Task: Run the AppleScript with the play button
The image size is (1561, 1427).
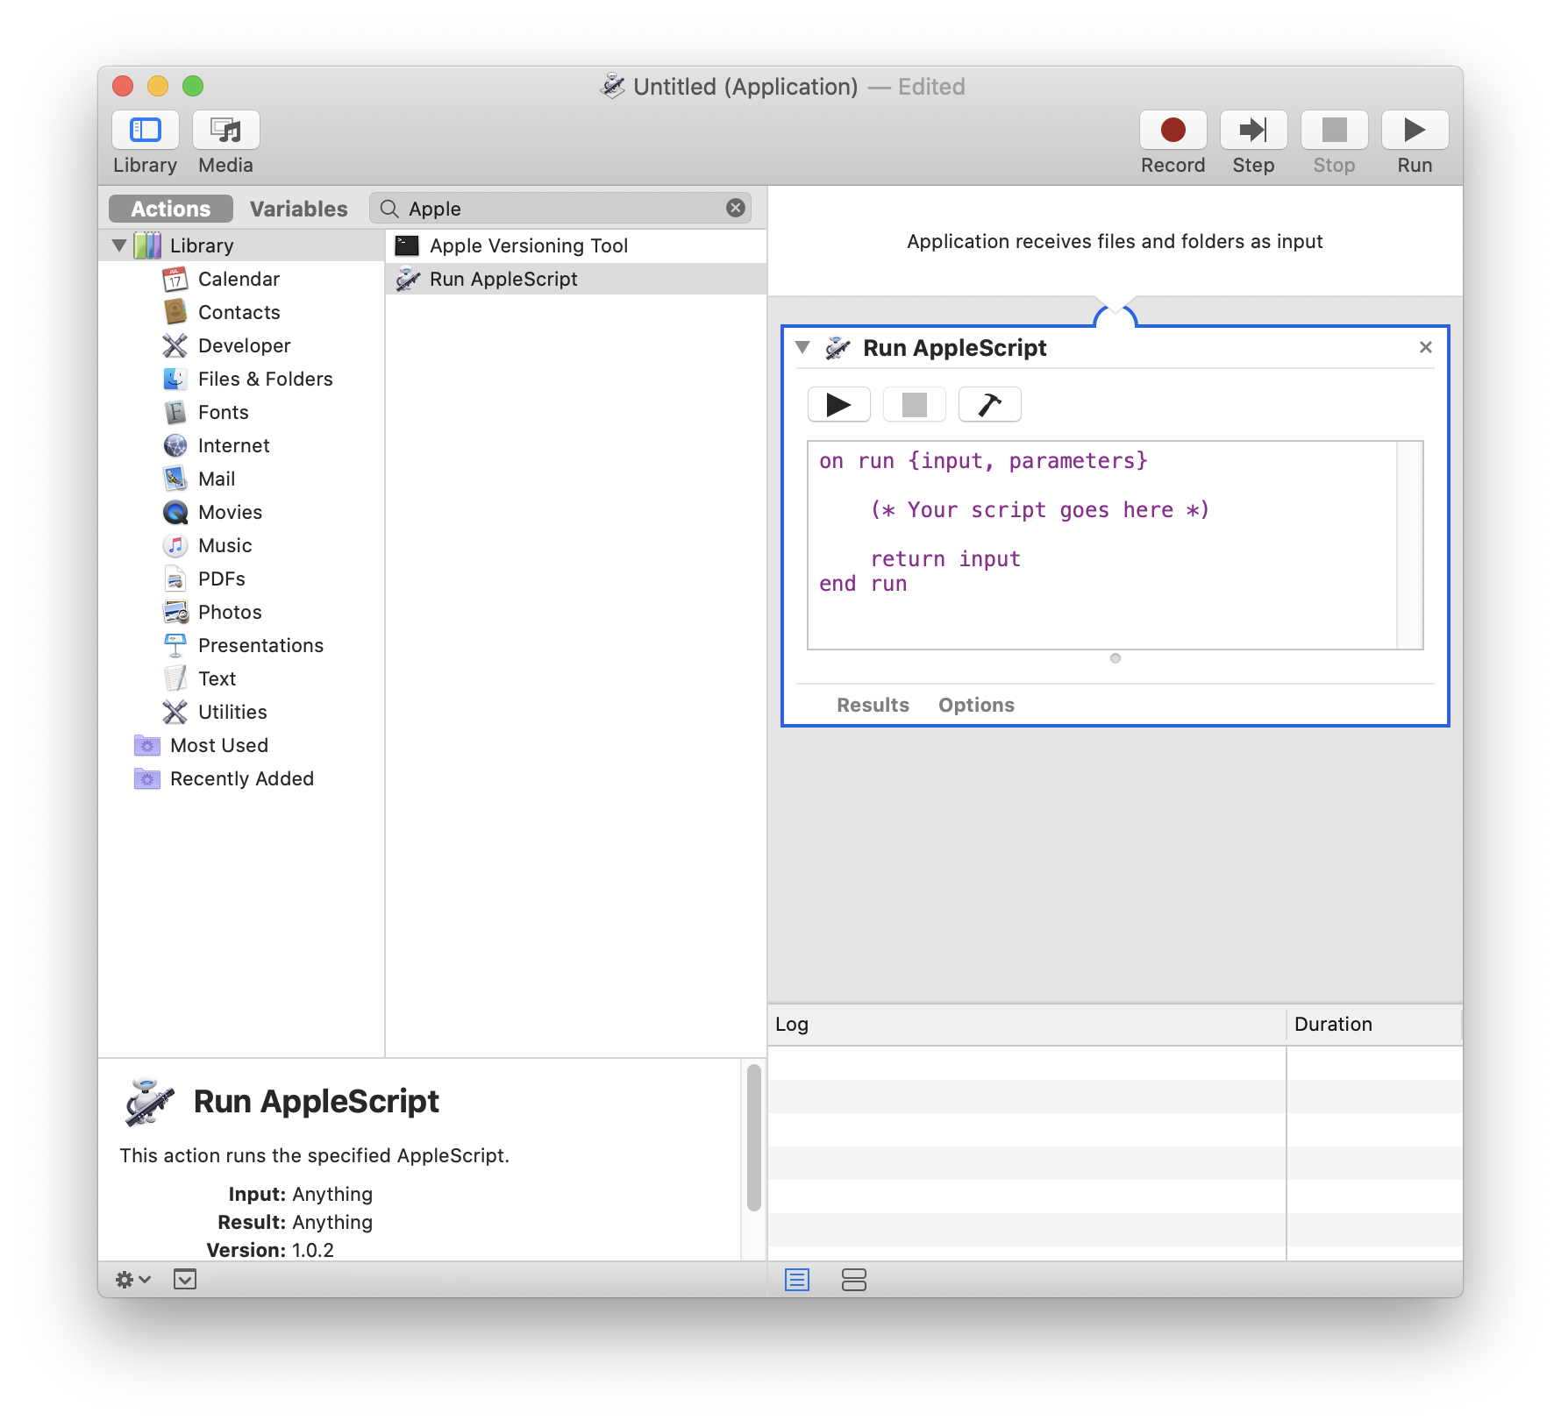Action: point(838,405)
